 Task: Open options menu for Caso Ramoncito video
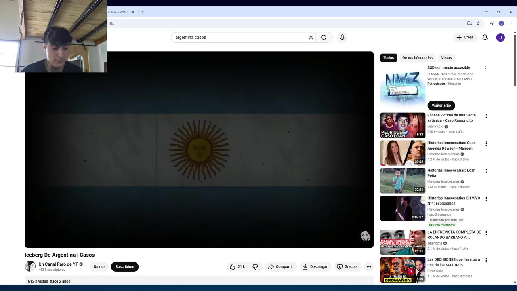pyautogui.click(x=486, y=116)
